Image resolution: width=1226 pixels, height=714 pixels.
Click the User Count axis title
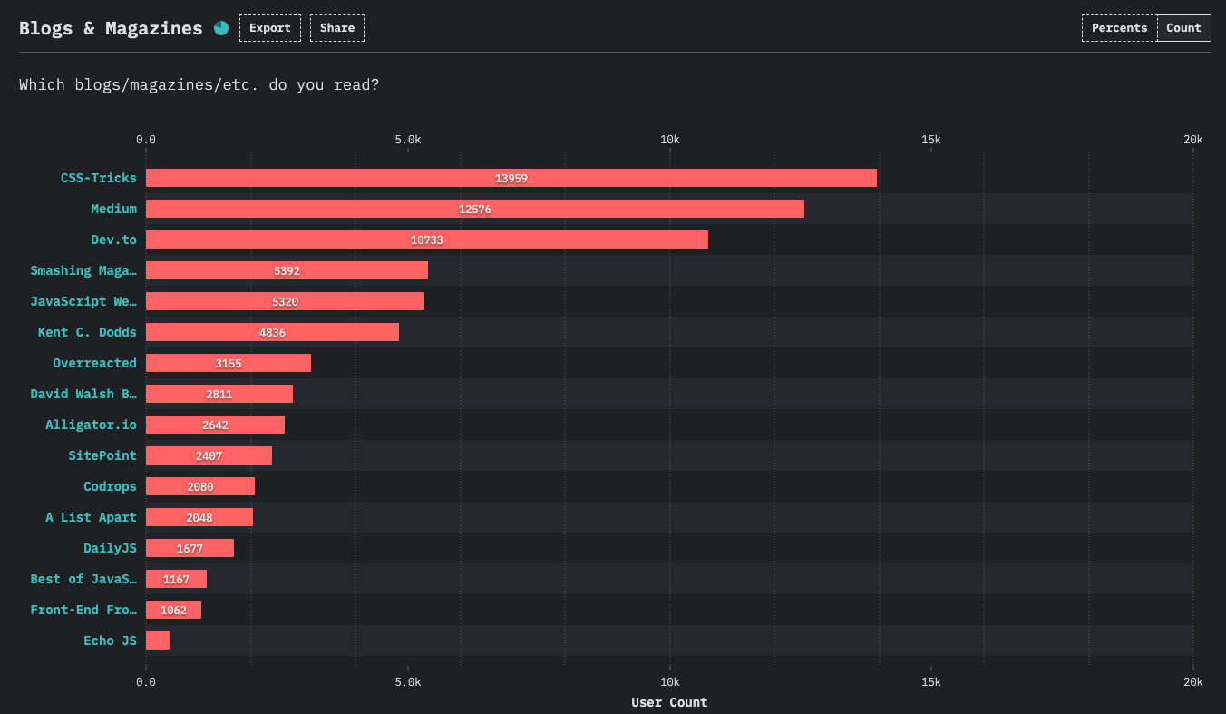click(x=669, y=702)
